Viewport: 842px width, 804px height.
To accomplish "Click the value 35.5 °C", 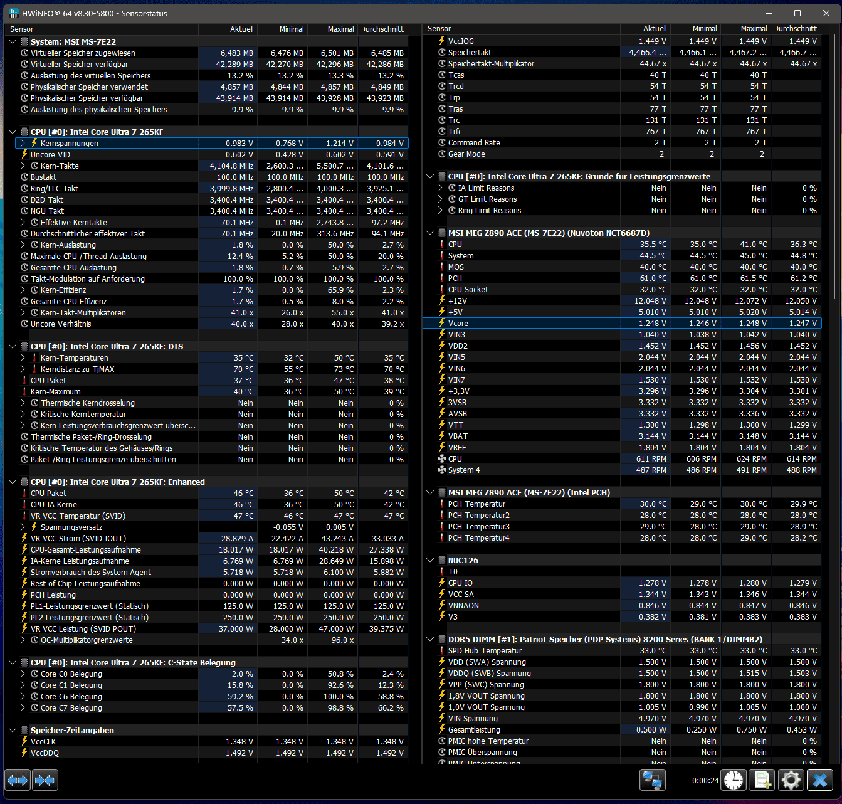I will tap(653, 245).
